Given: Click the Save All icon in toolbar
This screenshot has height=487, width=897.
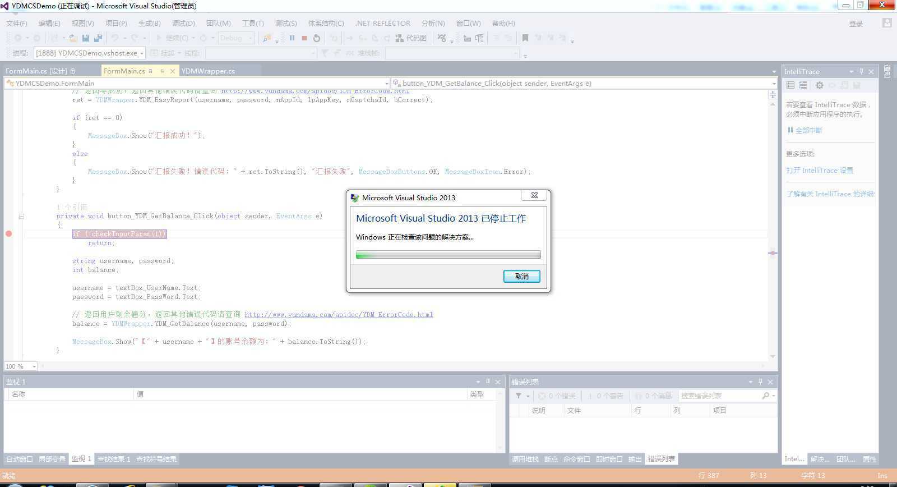Looking at the screenshot, I should [98, 38].
